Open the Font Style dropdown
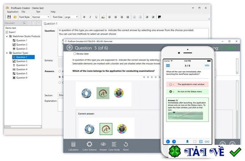The image size is (245, 161). pos(41,17)
